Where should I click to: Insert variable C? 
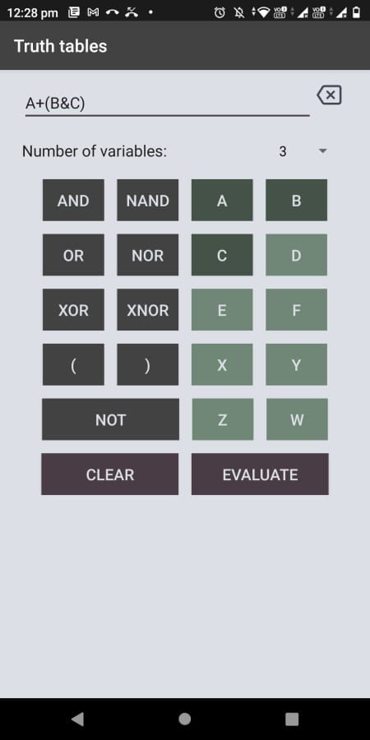click(x=222, y=255)
